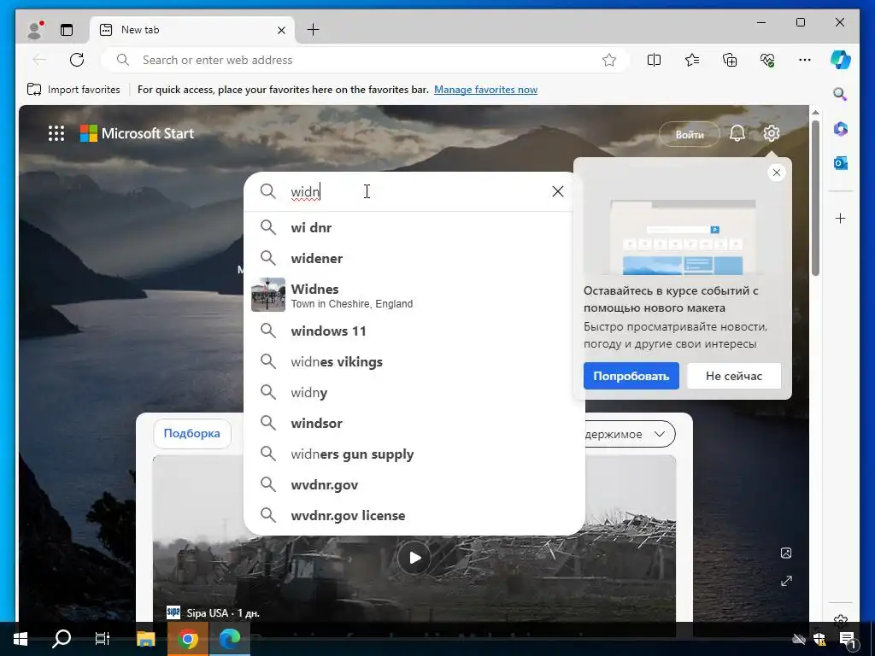875x656 pixels.
Task: Open page settings gear icon
Action: pos(772,133)
